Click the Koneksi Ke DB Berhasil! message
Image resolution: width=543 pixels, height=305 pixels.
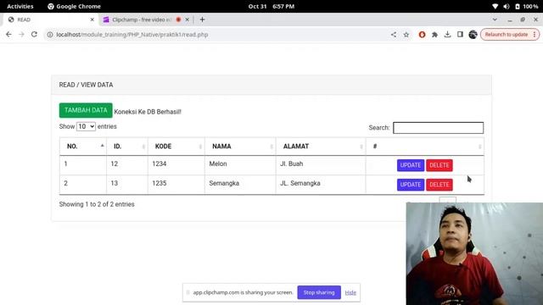[148, 112]
